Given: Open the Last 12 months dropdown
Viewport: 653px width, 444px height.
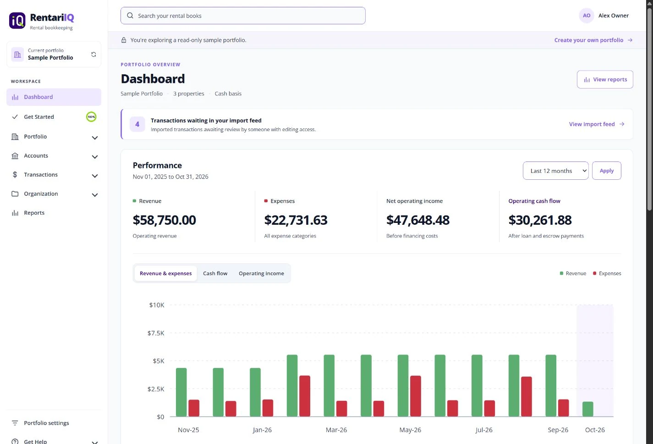Looking at the screenshot, I should [555, 171].
